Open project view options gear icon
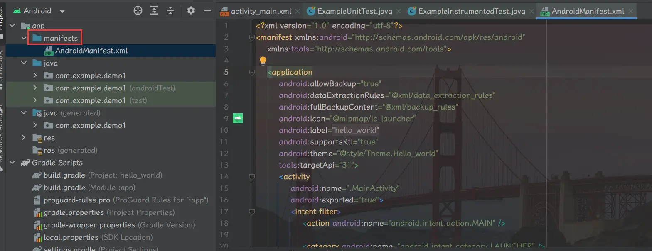 (x=191, y=11)
